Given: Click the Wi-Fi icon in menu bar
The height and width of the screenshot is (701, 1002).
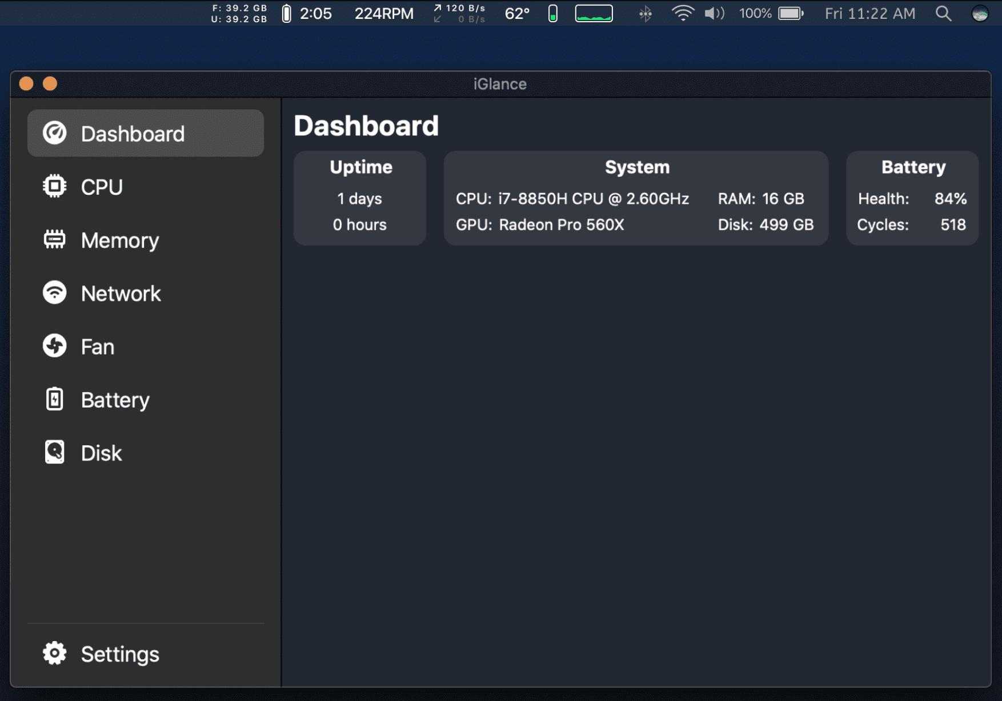Looking at the screenshot, I should click(x=683, y=13).
